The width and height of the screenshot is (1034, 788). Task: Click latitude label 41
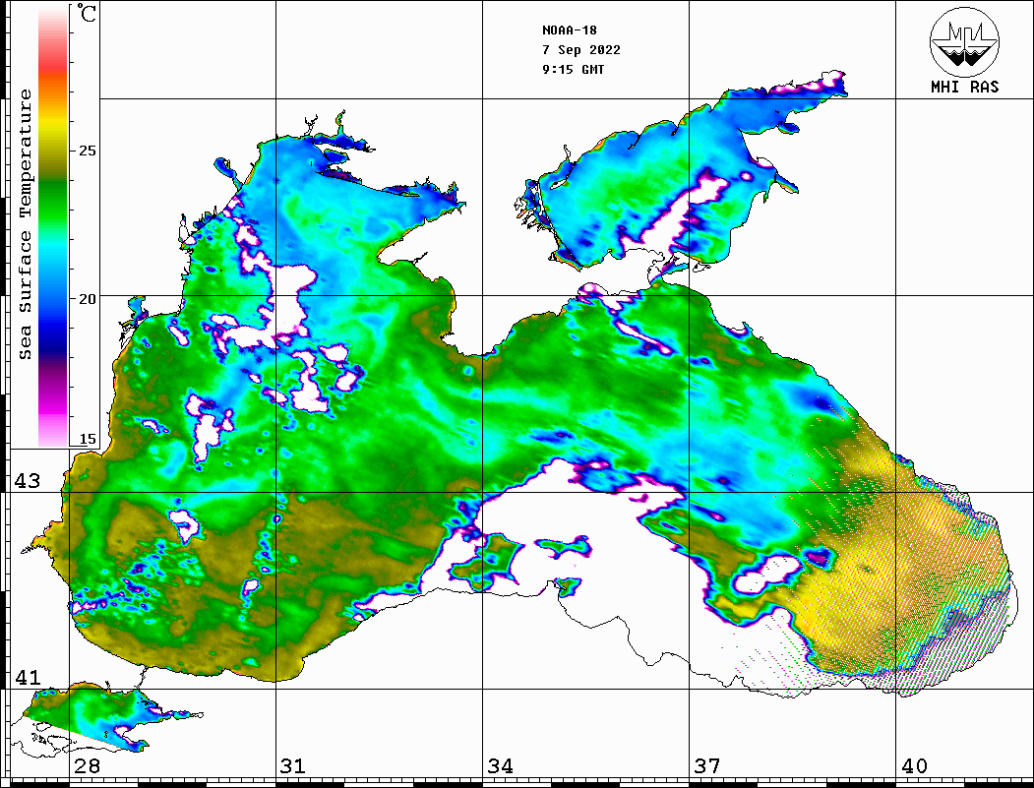pos(27,678)
